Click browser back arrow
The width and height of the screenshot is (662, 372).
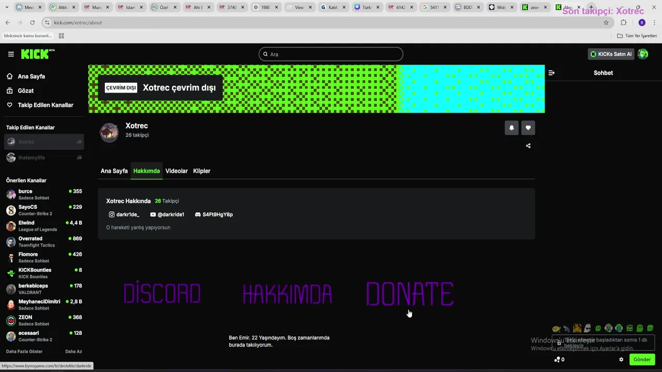click(8, 23)
